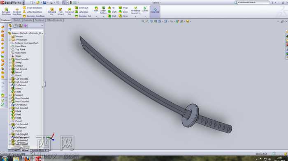The image size is (288, 161).
Task: Select Boss-Extrude4 feature
Action: coord(20,98)
